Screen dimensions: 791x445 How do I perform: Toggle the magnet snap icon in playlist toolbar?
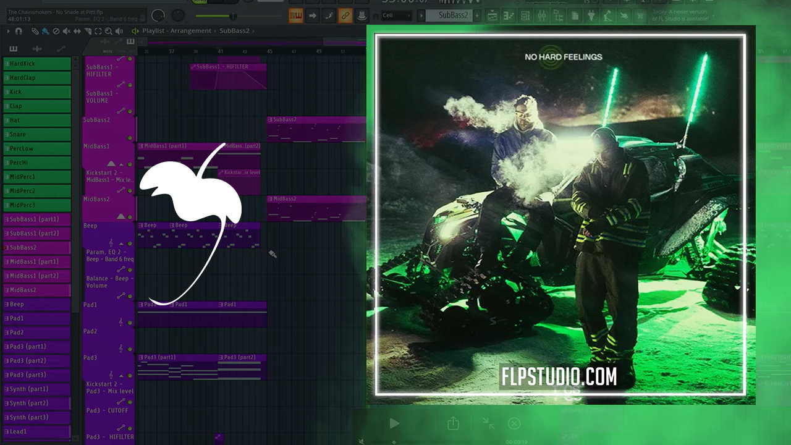click(19, 31)
